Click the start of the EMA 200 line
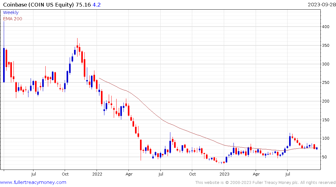This screenshot has width=336, height=187. click(x=99, y=78)
